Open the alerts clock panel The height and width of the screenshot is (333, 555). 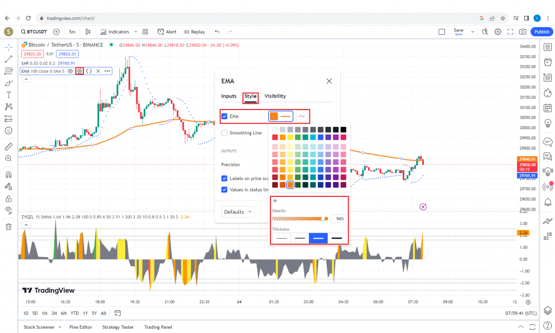tap(547, 62)
